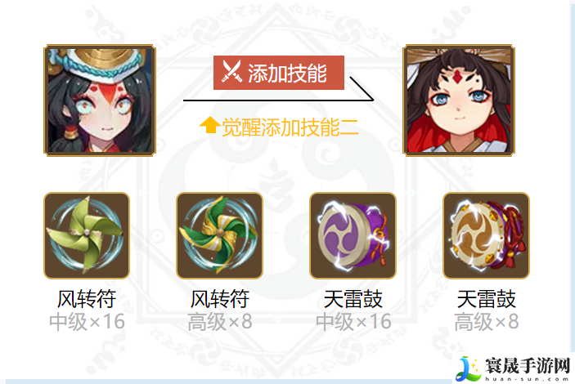Screen dimensions: 575x384
Task: Select the light green pinwheel icon
Action: point(87,235)
